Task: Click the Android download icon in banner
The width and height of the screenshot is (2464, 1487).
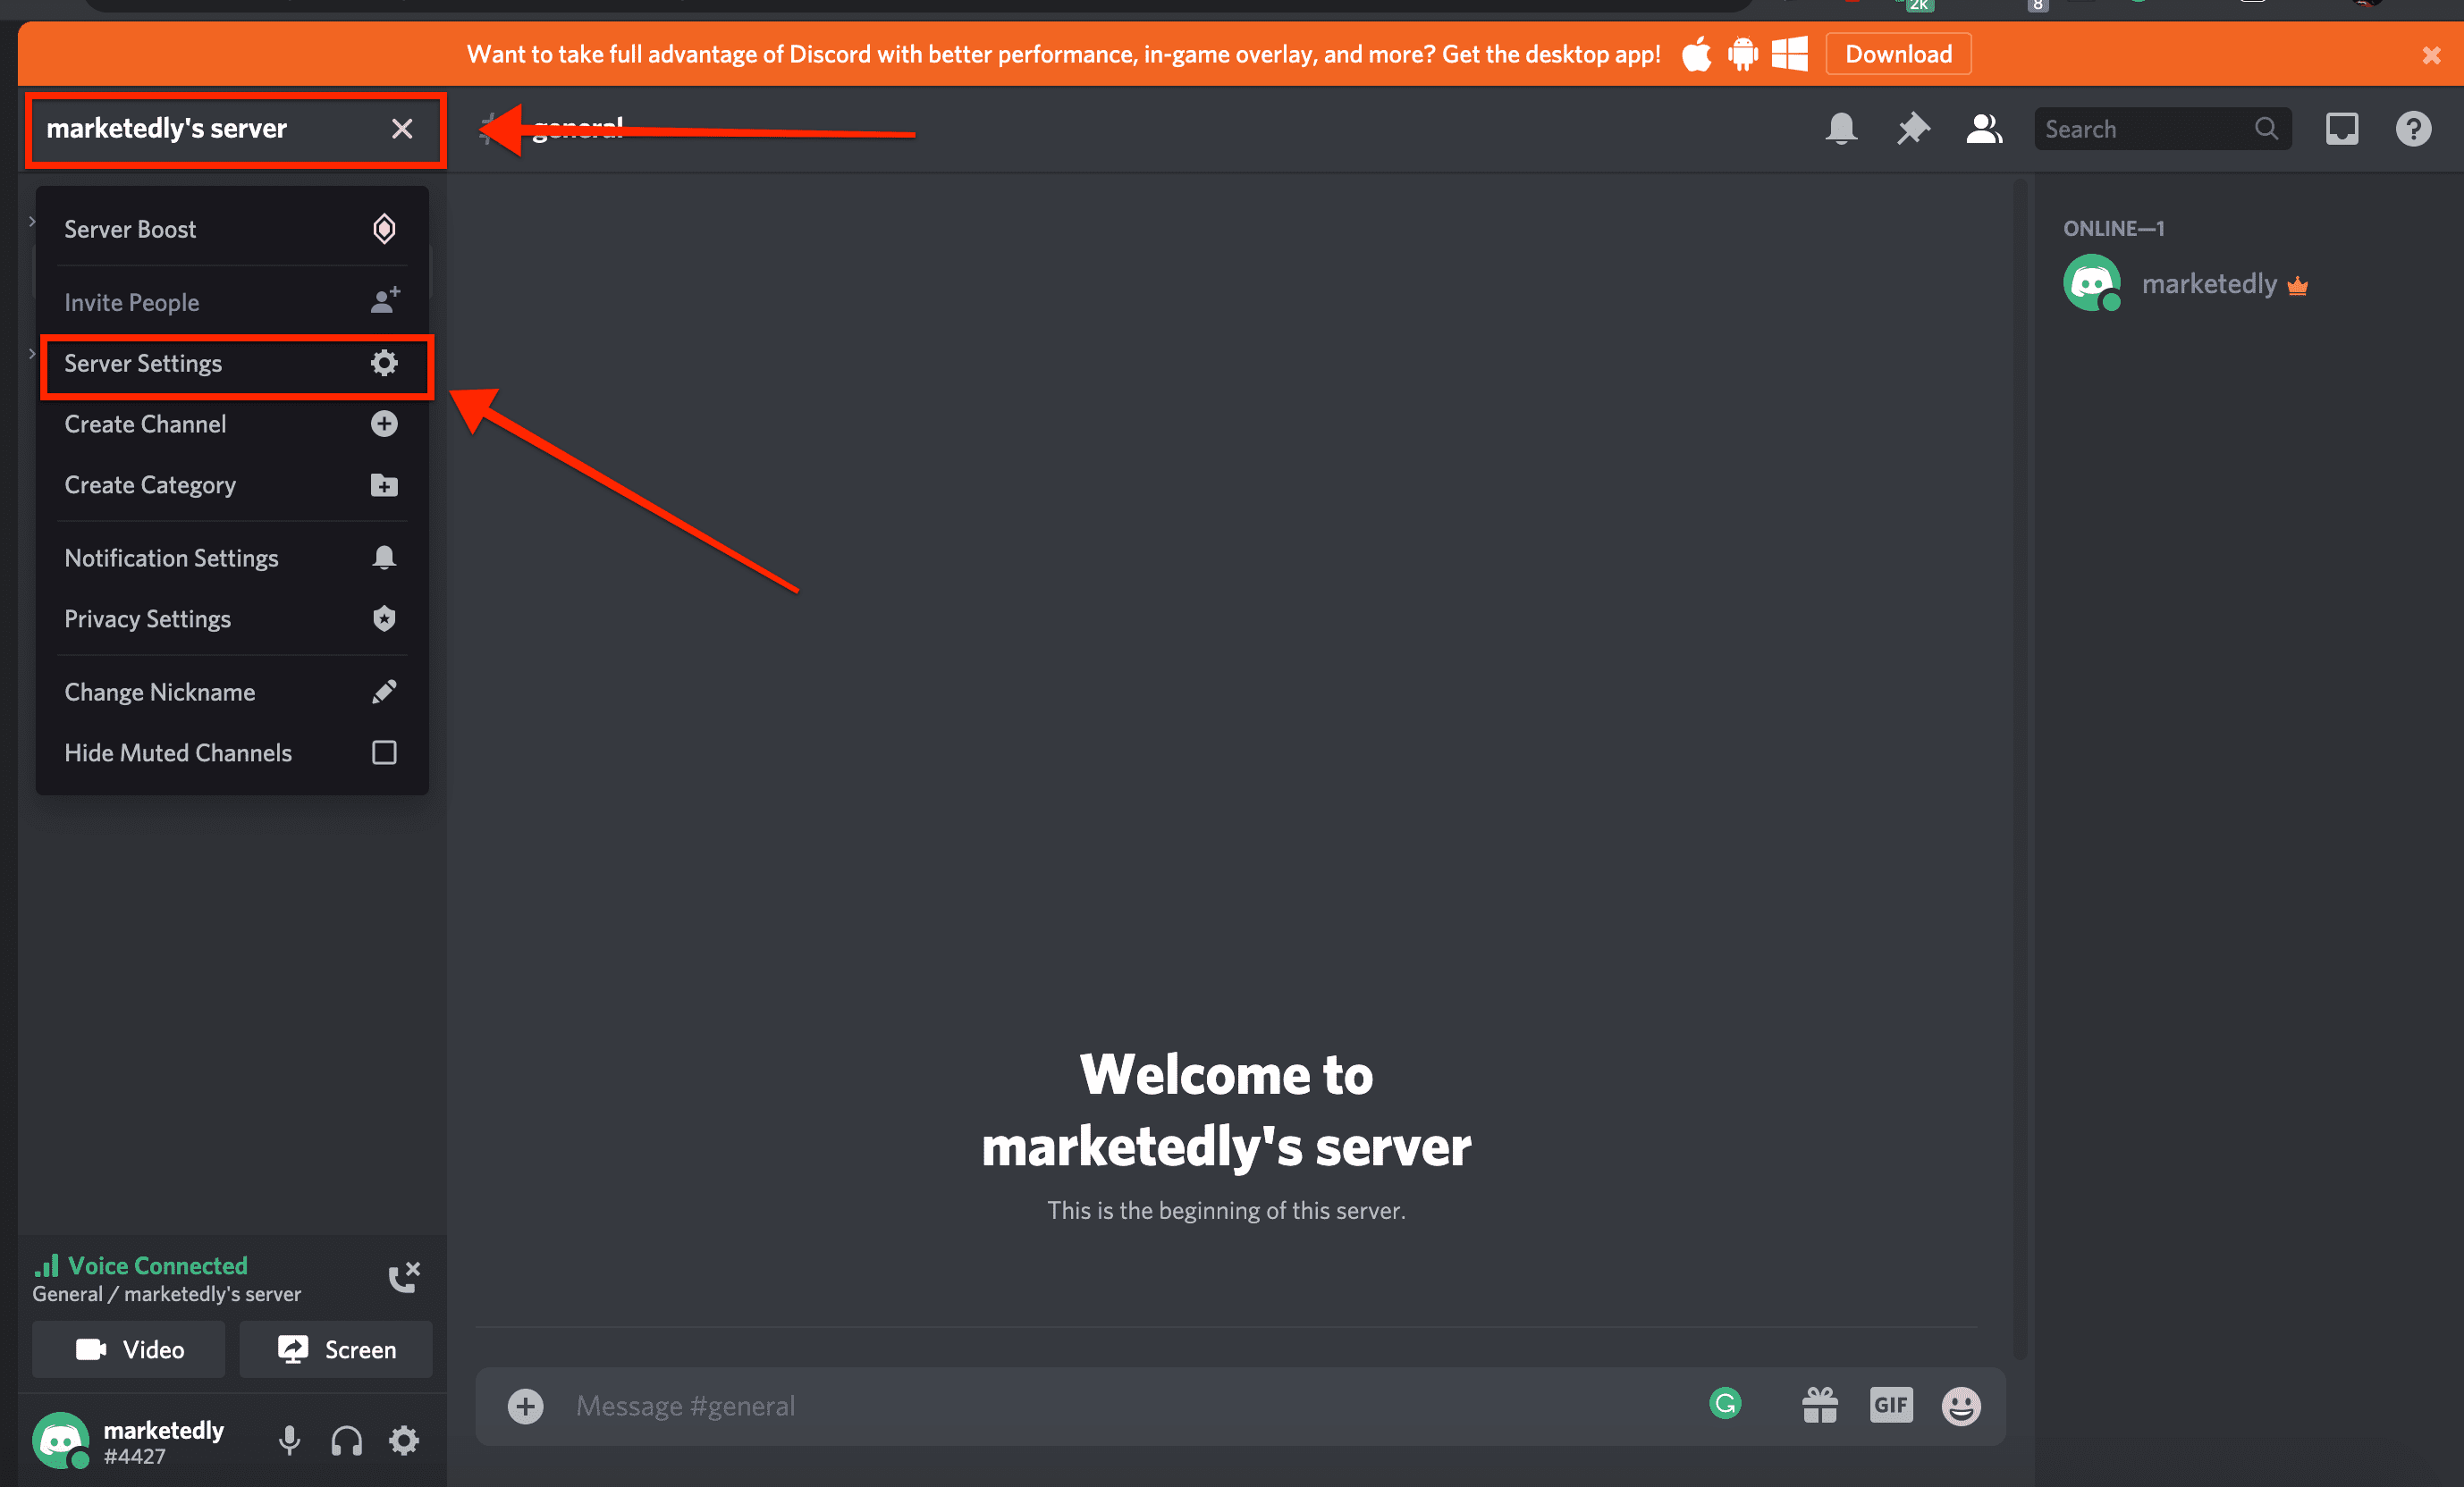Action: pyautogui.click(x=1743, y=54)
